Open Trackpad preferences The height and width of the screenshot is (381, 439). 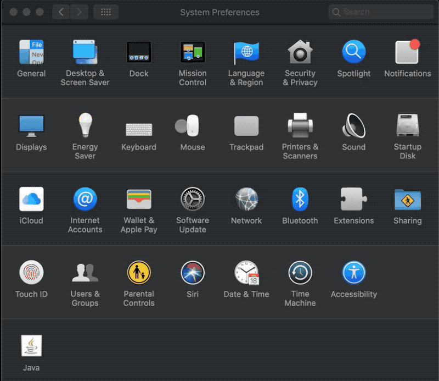click(x=246, y=125)
